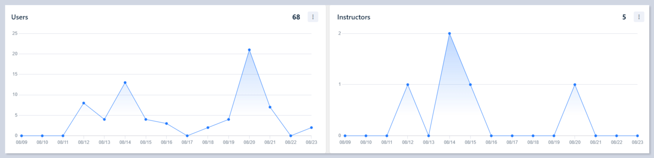
Task: Click the Instructors data point for 08/13
Action: (x=428, y=136)
